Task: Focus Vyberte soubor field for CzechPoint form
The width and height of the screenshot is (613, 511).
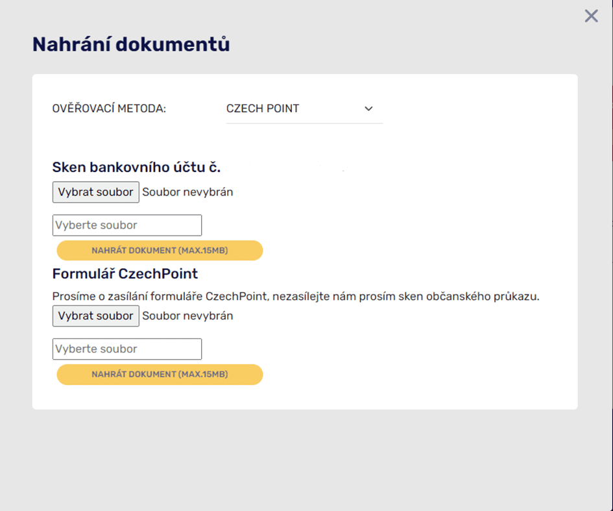Action: pos(127,349)
